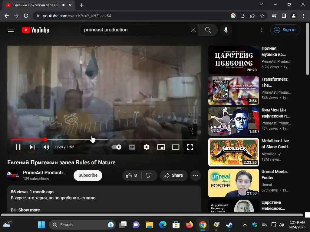Open the Google icon in the address bar
This screenshot has height=232, width=310.
tap(233, 16)
